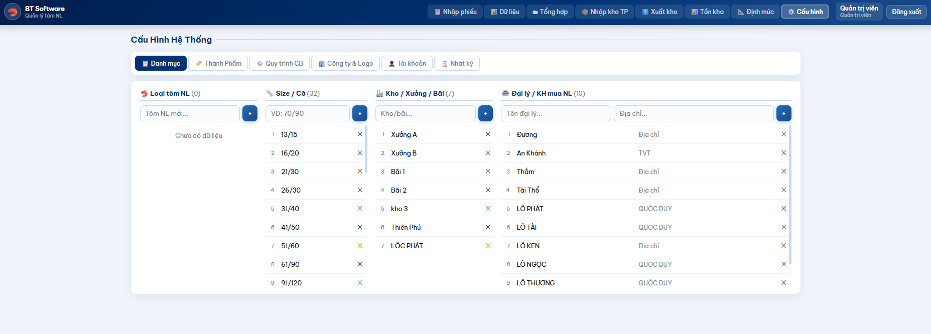Open the Thành Phẩm tab
Viewport: 931px width, 334px height.
click(218, 63)
